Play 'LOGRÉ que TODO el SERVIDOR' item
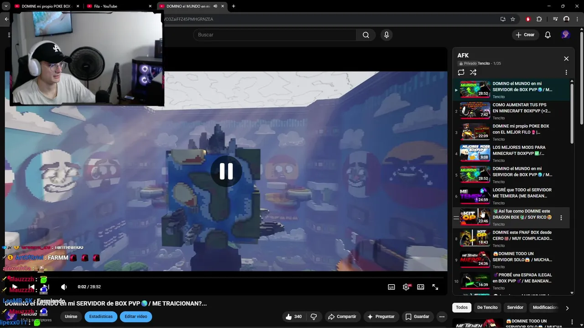 [511, 196]
